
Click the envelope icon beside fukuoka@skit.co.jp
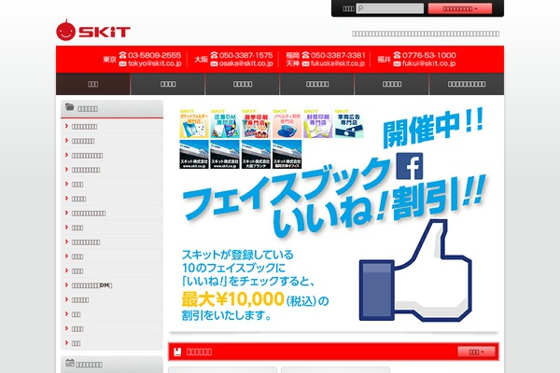coord(305,64)
